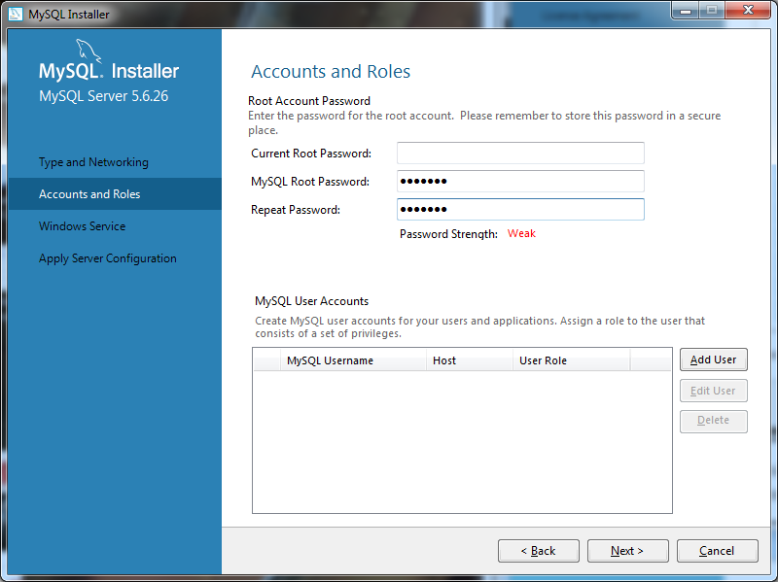Close the MySQL Installer window
Image resolution: width=778 pixels, height=582 pixels.
tap(748, 11)
